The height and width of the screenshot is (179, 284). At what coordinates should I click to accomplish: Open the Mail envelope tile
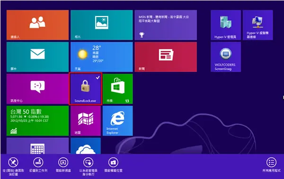click(38, 57)
